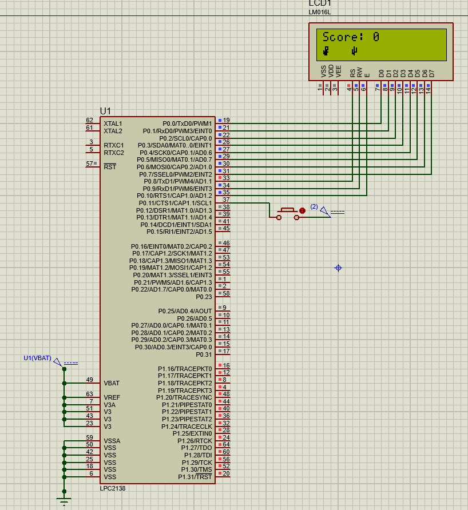Viewport: 468px width, 510px height.
Task: Click the P0.15/RI1/EINT2/AD1.5 pin name
Action: 179,232
